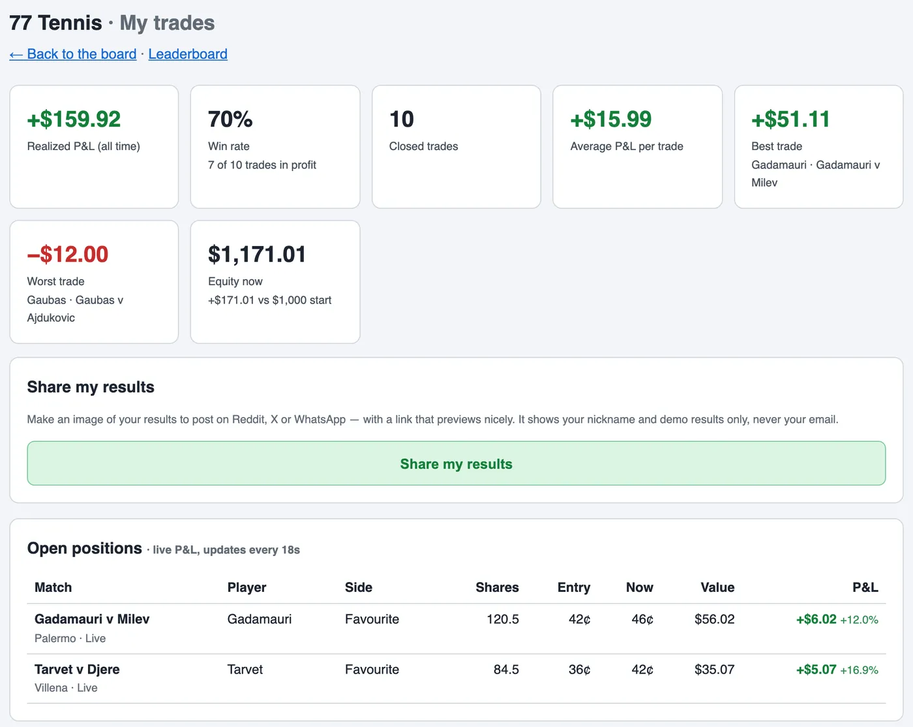Go to the Leaderboard link
913x727 pixels.
tap(188, 54)
